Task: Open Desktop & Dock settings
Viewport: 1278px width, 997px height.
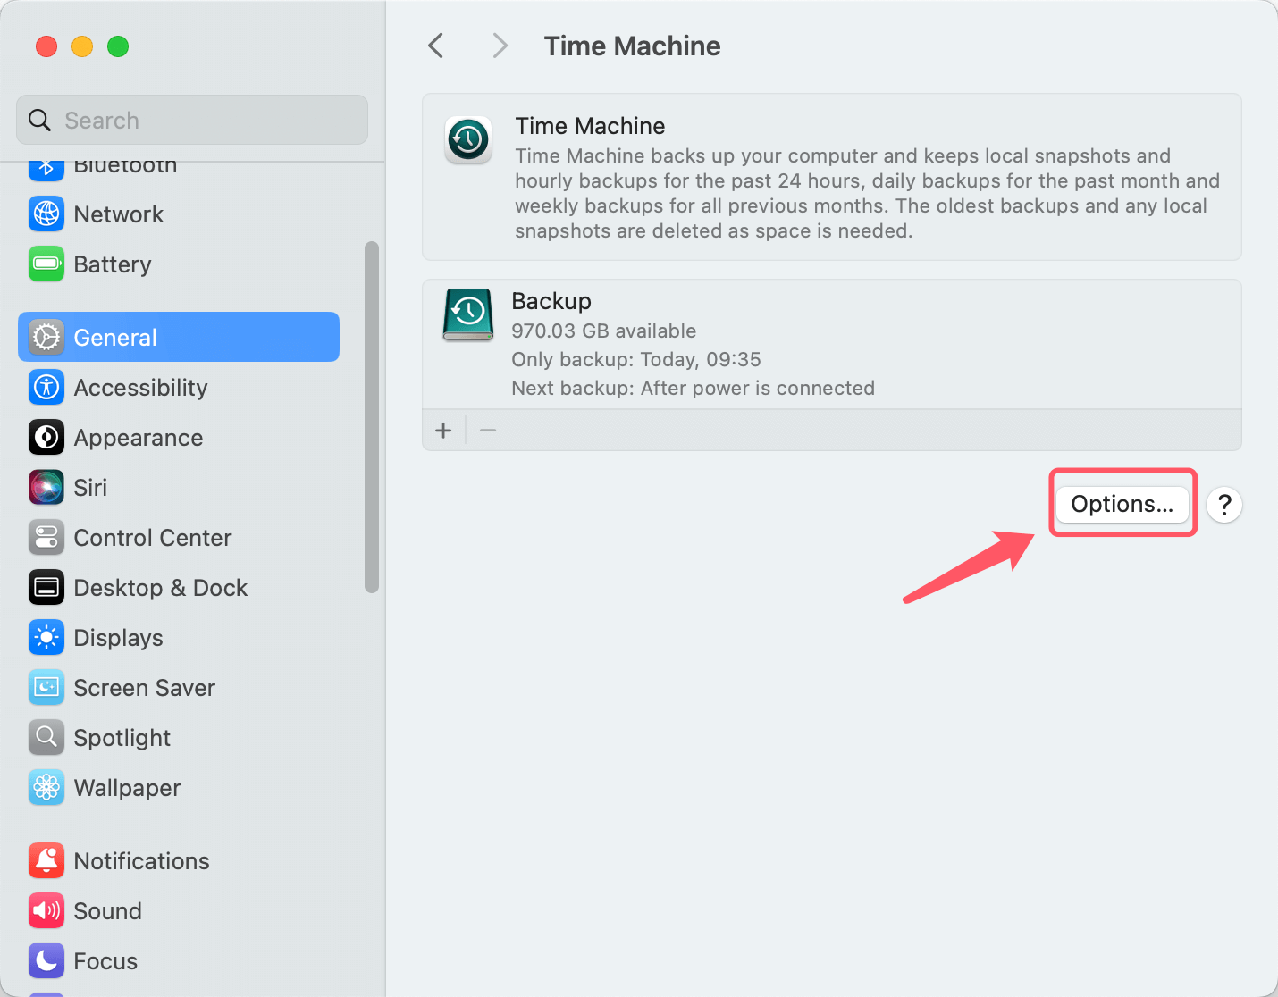Action: pos(161,587)
